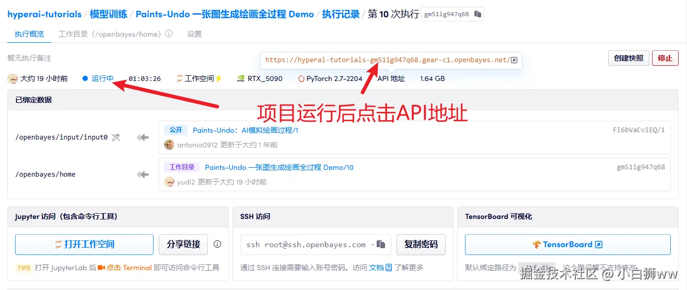Click 暂无执行备注 note text
The width and height of the screenshot is (687, 290).
click(29, 58)
